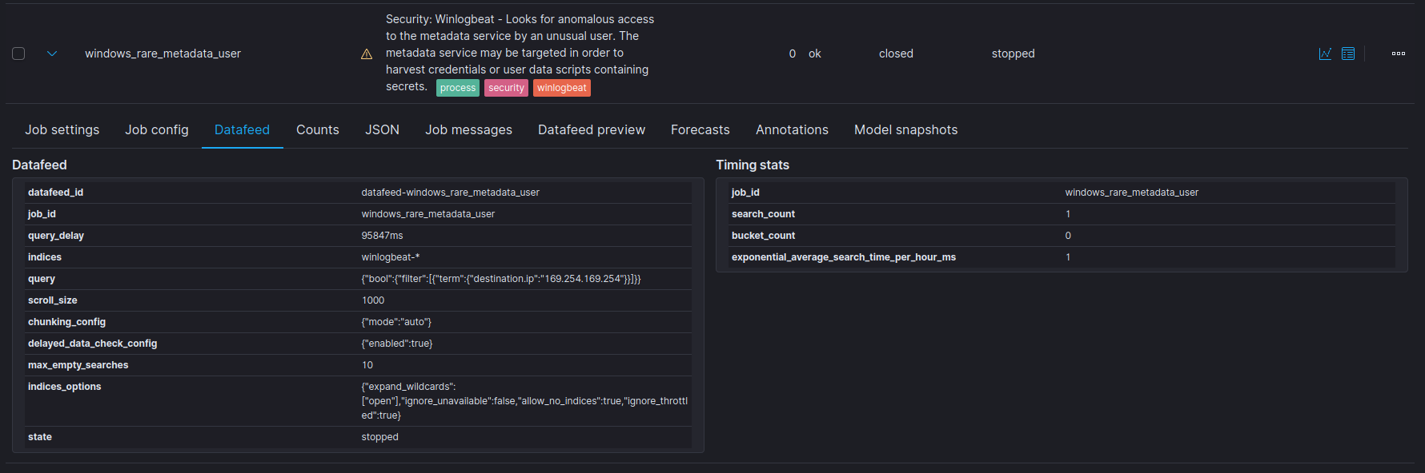Open the Annotations tab

(x=792, y=129)
